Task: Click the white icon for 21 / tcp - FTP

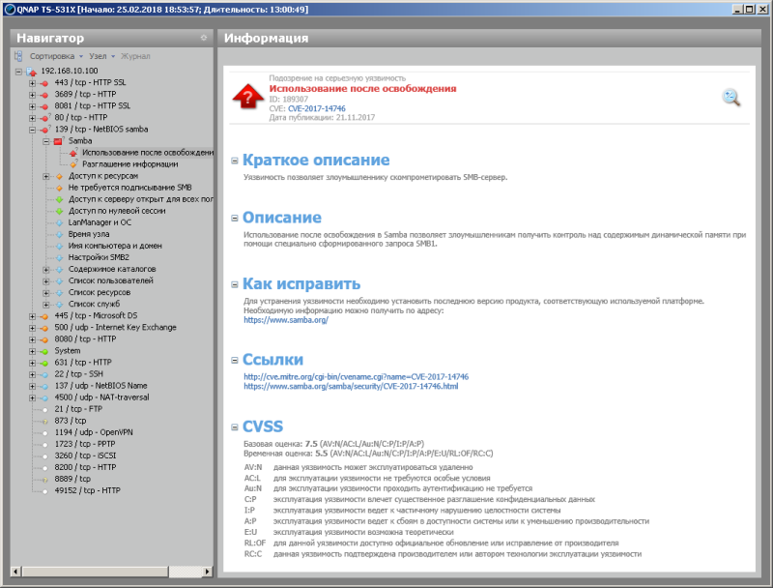Action: click(44, 409)
